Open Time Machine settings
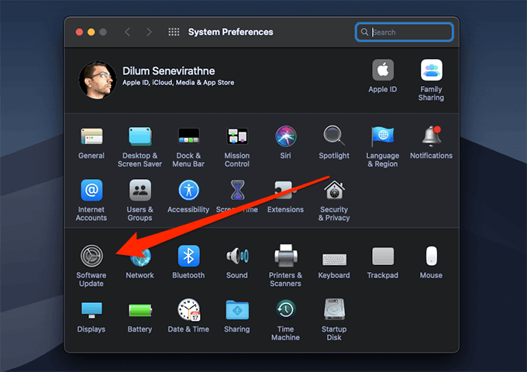The width and height of the screenshot is (527, 372). pyautogui.click(x=285, y=310)
